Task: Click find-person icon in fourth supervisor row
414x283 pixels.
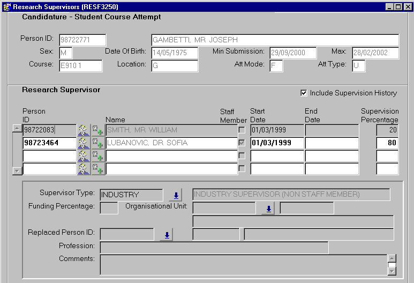Action: click(x=97, y=169)
